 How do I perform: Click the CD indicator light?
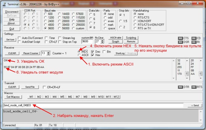click(x=194, y=38)
